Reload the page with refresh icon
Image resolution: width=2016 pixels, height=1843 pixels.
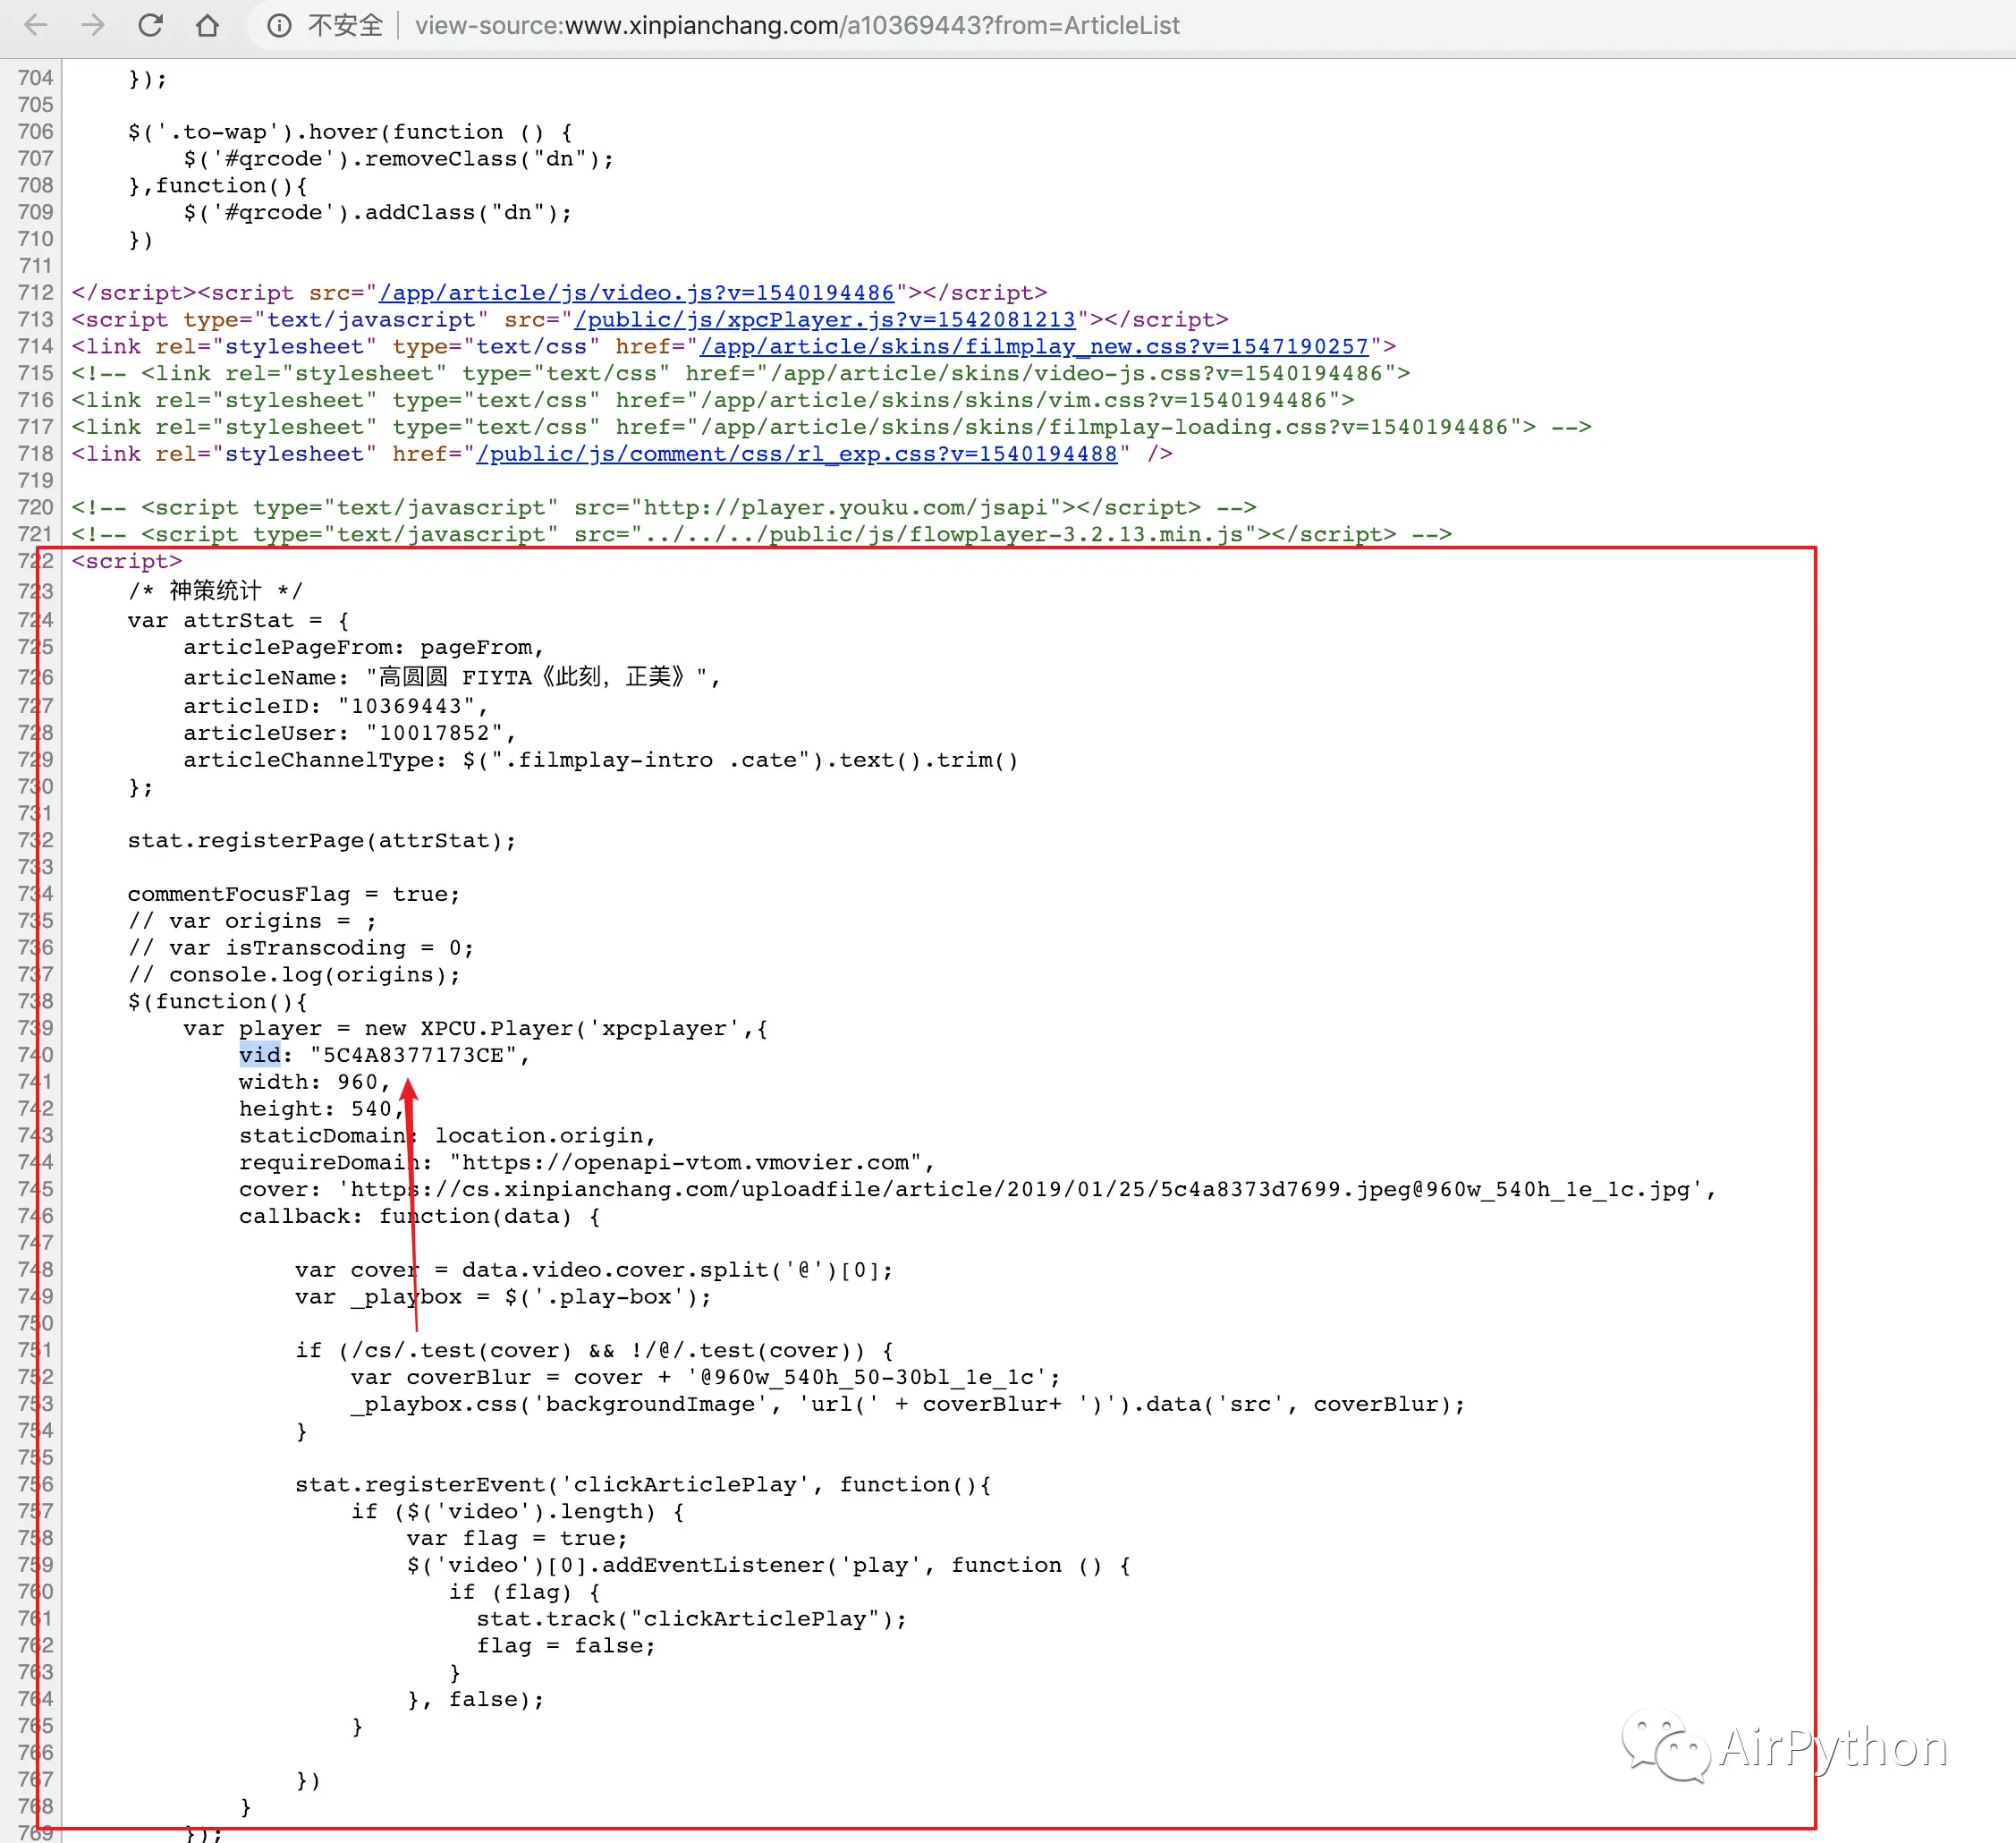tap(150, 25)
